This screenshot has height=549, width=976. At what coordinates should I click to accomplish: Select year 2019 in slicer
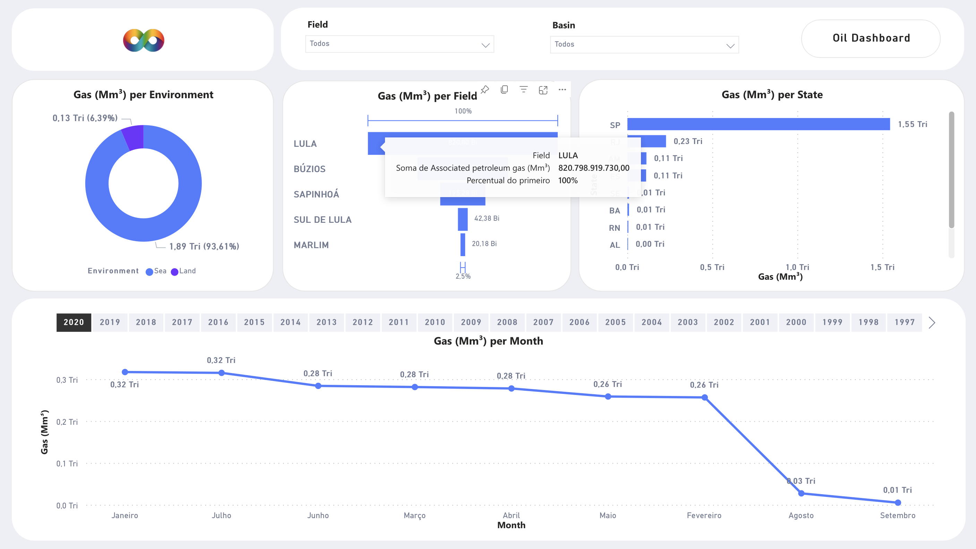[110, 322]
